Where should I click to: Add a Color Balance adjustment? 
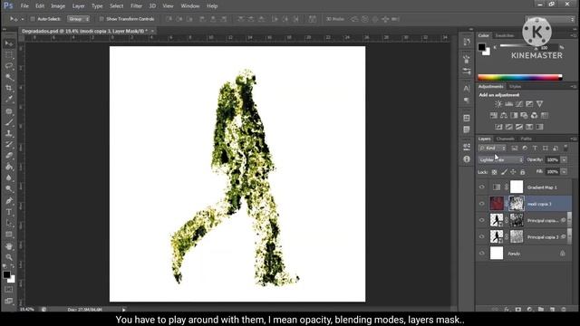(x=504, y=115)
